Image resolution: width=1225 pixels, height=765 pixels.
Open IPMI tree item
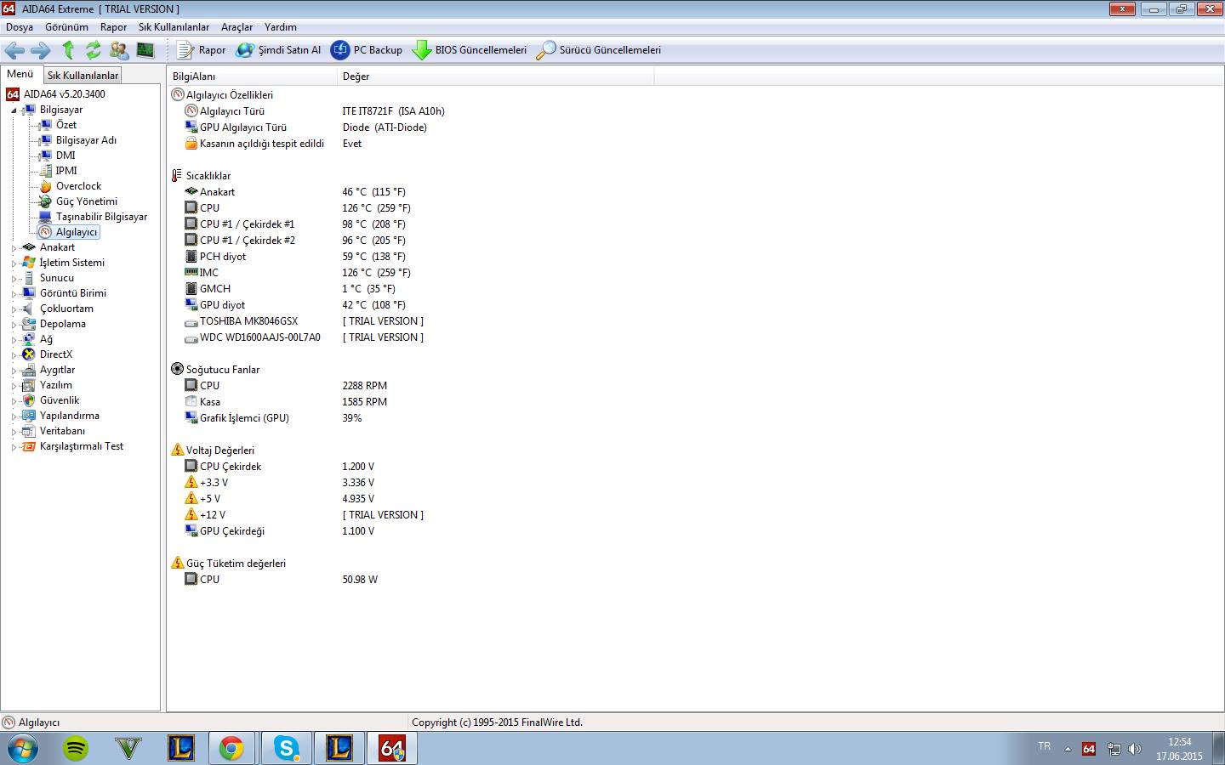tap(66, 171)
